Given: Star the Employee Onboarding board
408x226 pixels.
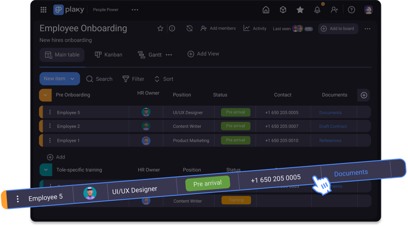Looking at the screenshot, I should click(x=160, y=28).
